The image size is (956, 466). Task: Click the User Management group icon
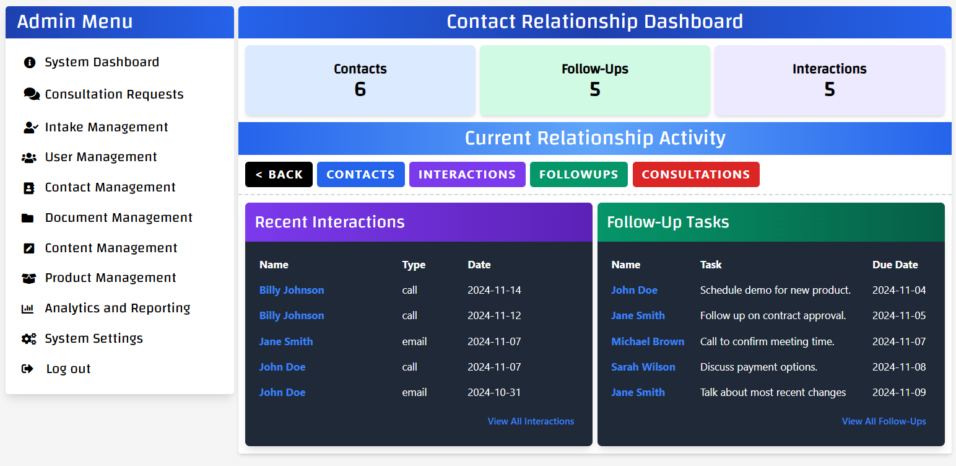[x=29, y=157]
